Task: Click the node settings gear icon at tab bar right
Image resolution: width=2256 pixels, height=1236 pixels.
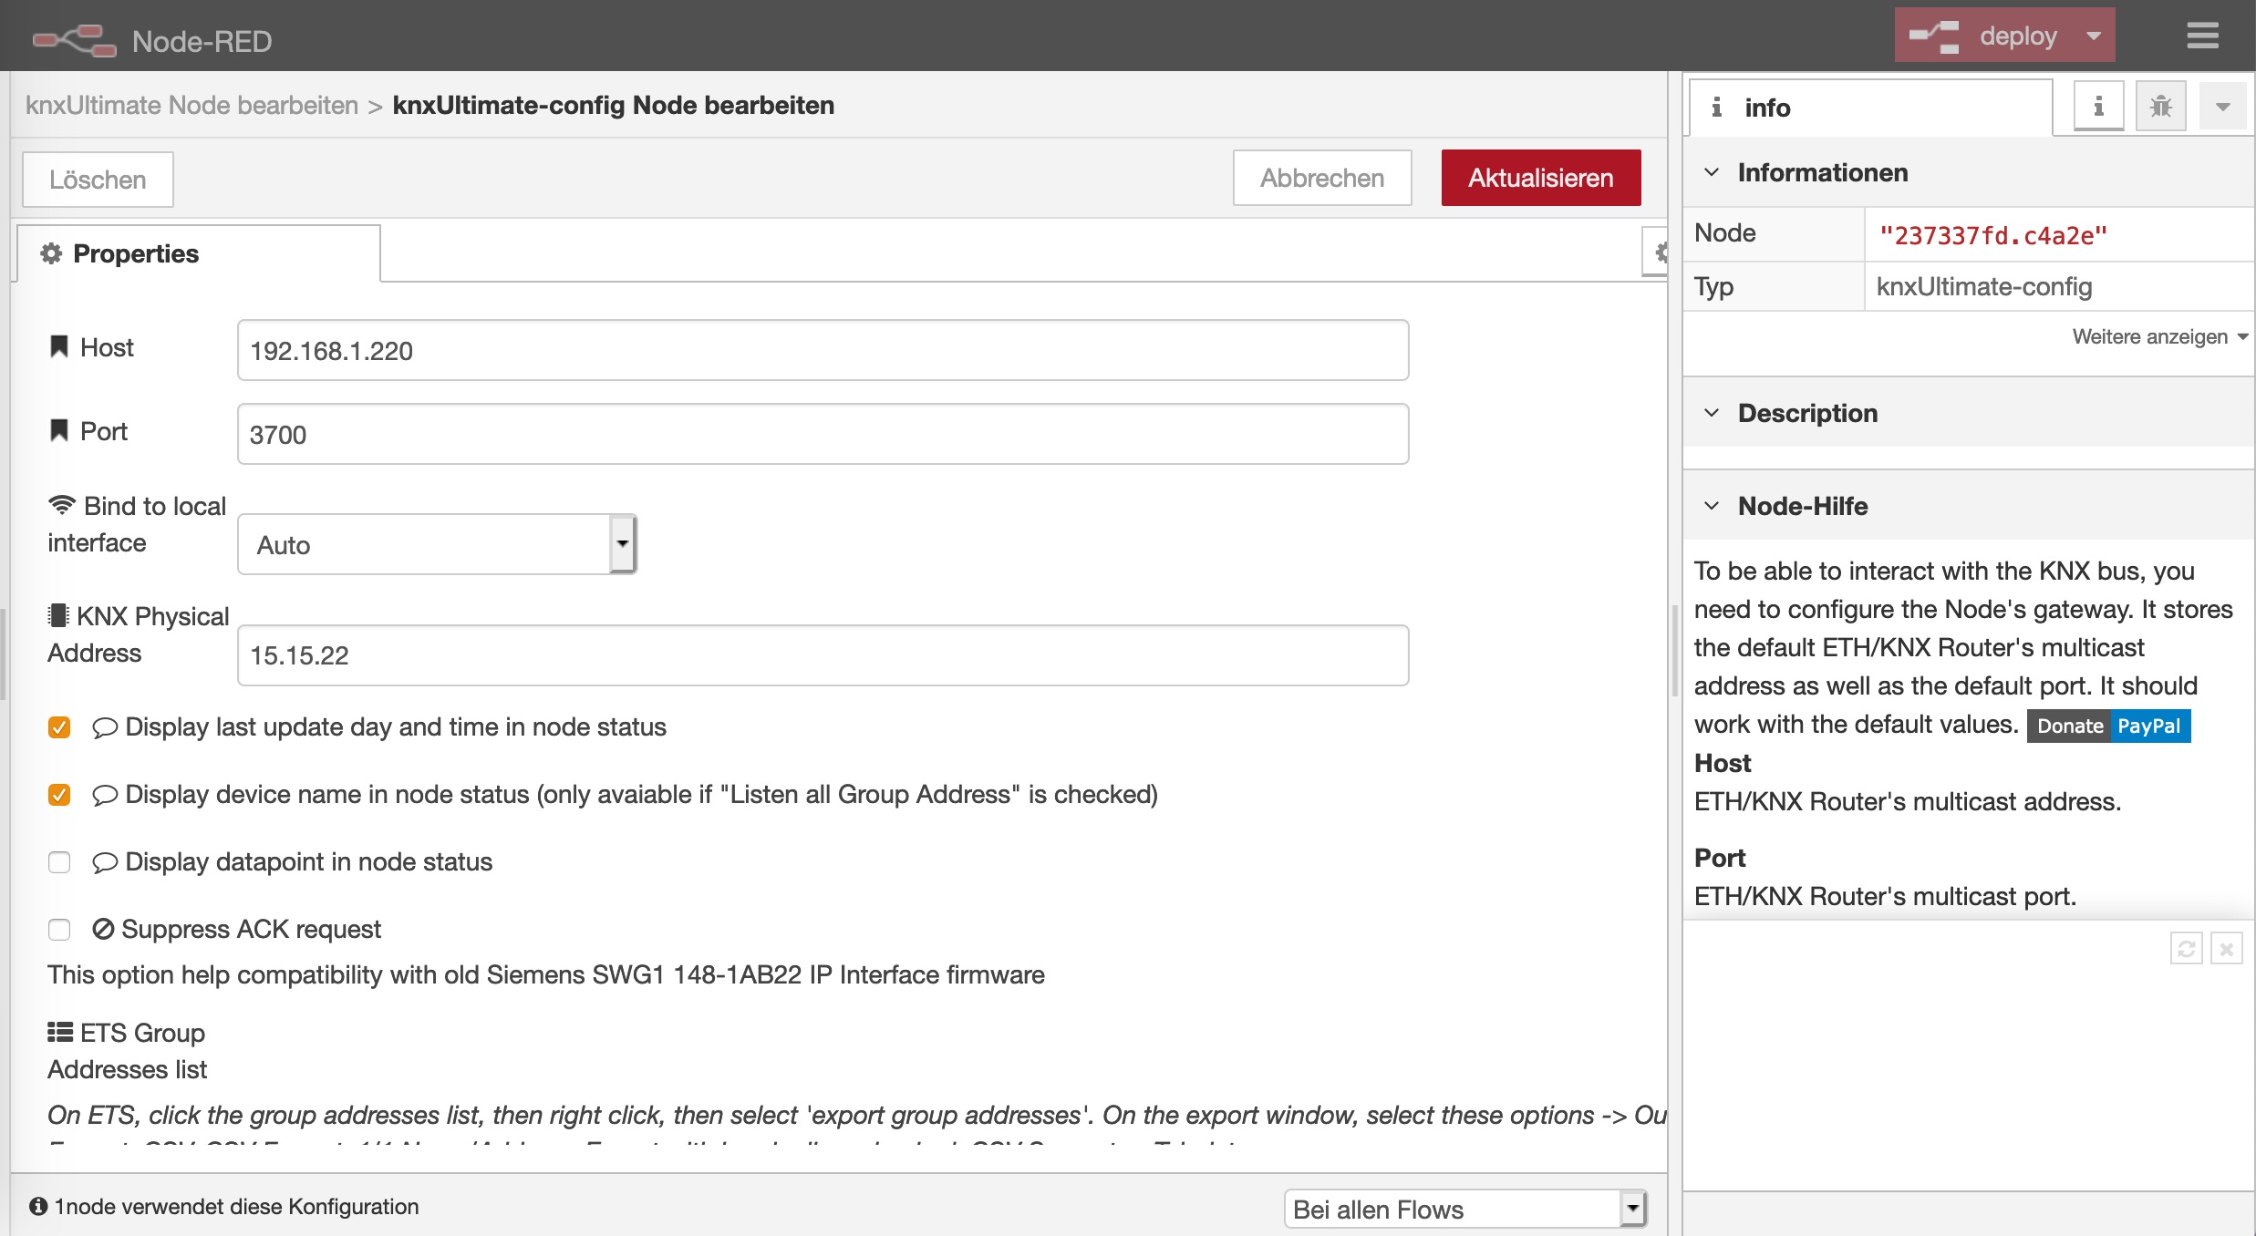Action: (x=1658, y=252)
